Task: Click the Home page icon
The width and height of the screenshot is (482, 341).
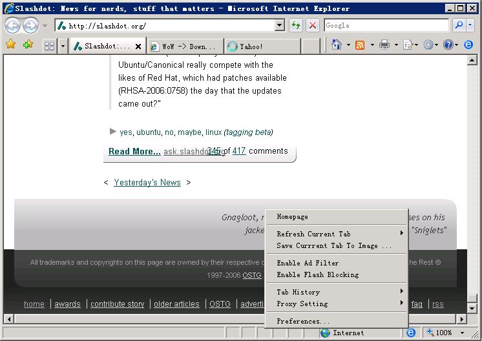Action: (x=336, y=45)
